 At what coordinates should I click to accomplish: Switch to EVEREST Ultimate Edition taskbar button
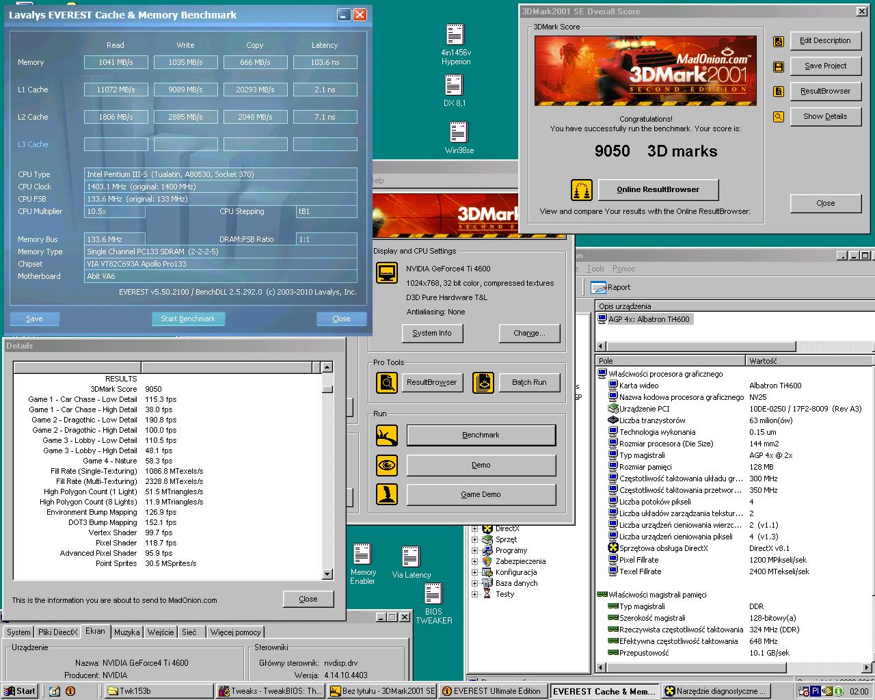click(494, 691)
